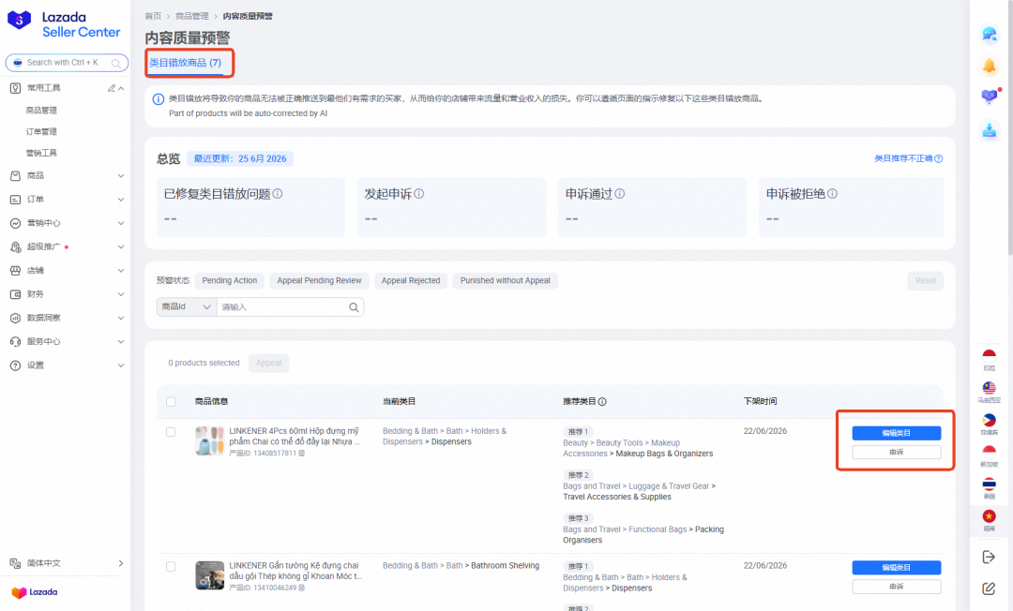The height and width of the screenshot is (611, 1013).
Task: Click 申诉 for LINKENER 4Pcs 60ml row
Action: tap(897, 453)
